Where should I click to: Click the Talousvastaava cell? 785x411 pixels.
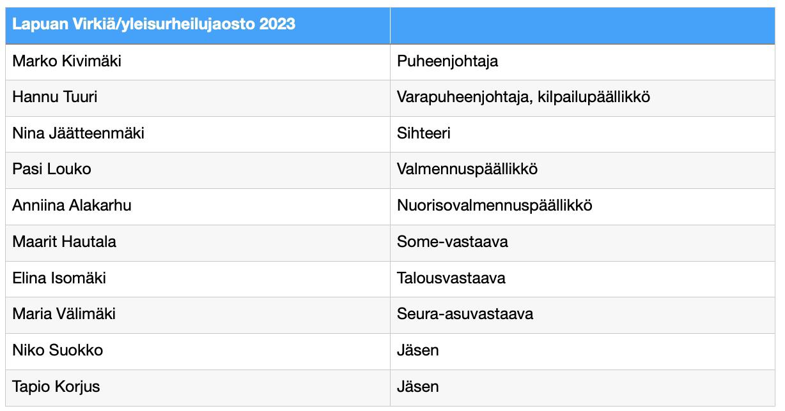point(582,279)
